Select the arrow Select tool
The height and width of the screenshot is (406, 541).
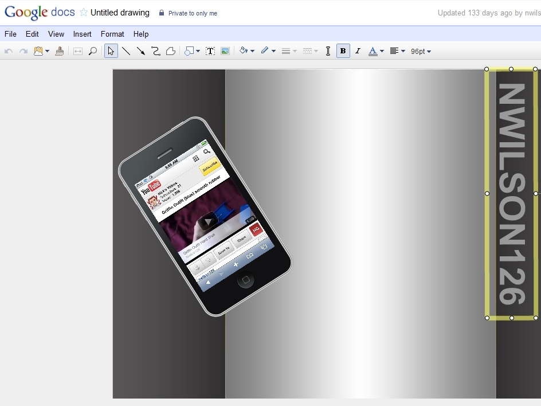click(111, 51)
